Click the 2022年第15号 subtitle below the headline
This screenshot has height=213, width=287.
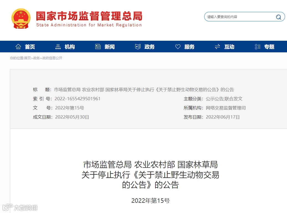tap(150, 201)
